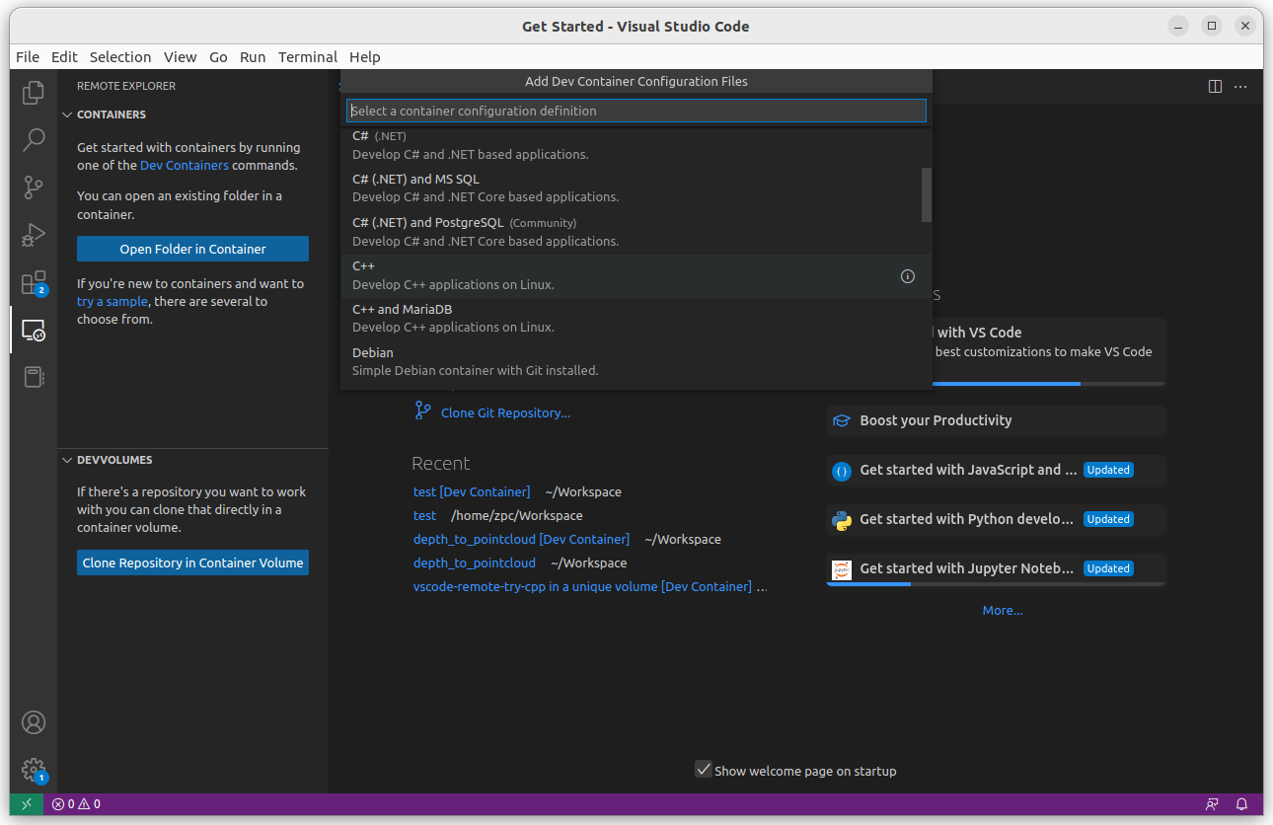Click the JavaScript walkthrough icon

pos(842,471)
